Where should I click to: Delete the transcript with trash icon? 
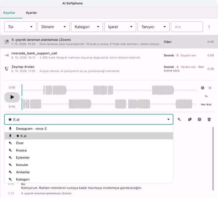[209, 119]
